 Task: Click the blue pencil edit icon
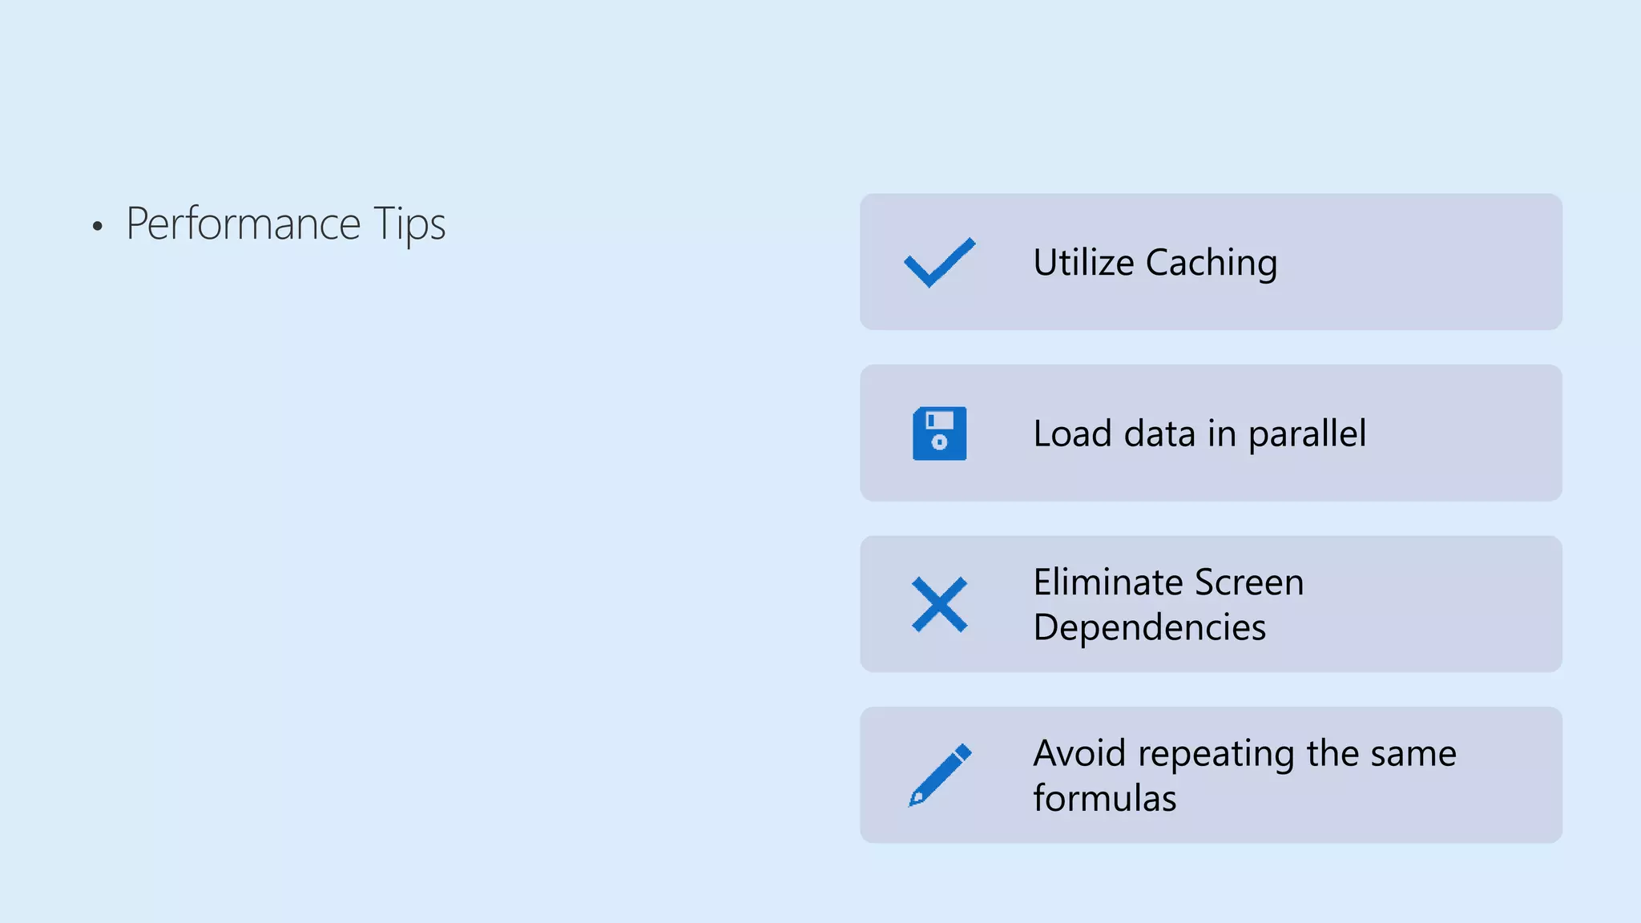click(939, 775)
